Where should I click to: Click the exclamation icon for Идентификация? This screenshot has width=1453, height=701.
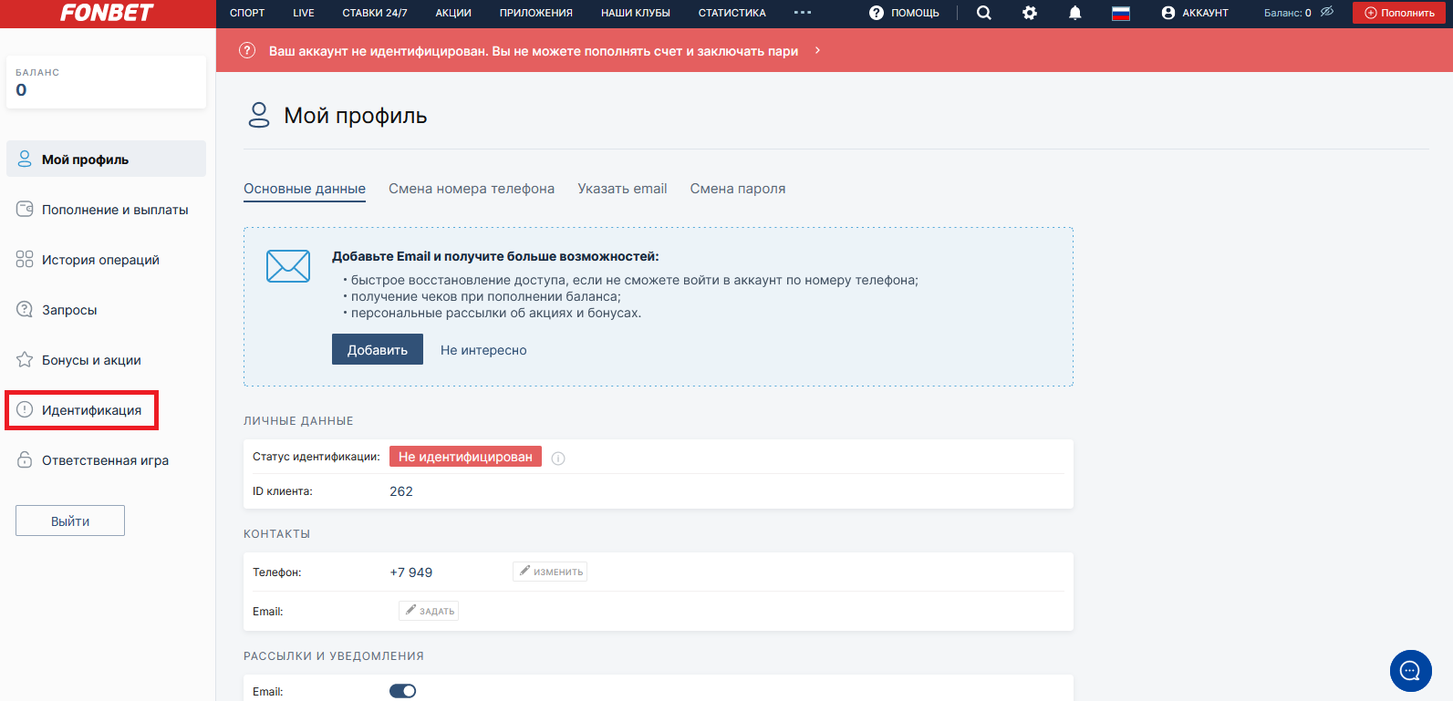coord(25,409)
